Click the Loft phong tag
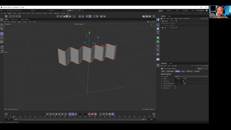Screen dimensions: 231x130 point(176,27)
